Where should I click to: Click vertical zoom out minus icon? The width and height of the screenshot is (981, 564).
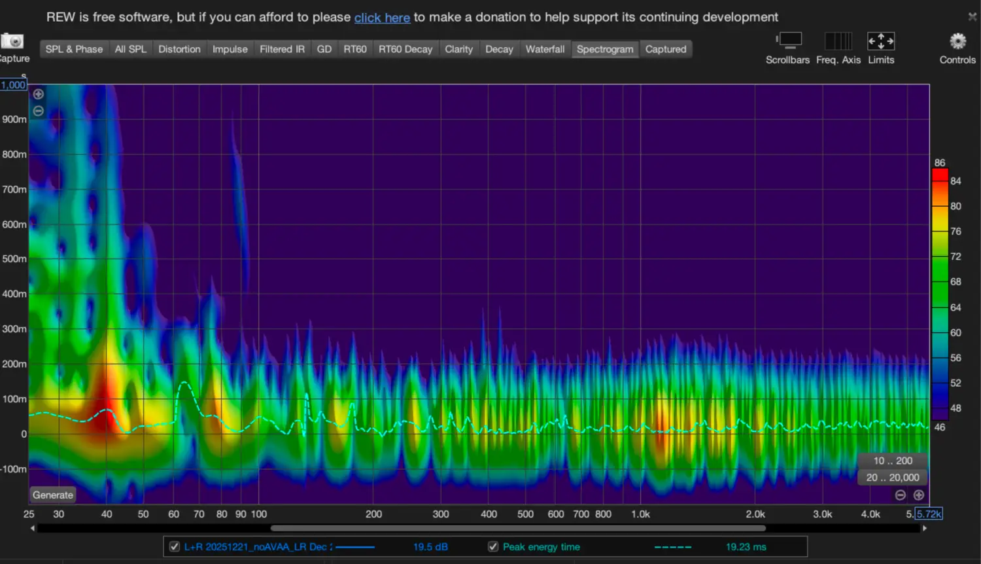(x=39, y=111)
